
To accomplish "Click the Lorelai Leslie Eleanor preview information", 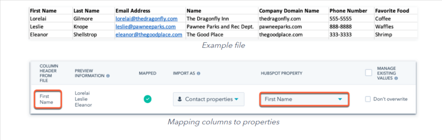I will point(84,99).
